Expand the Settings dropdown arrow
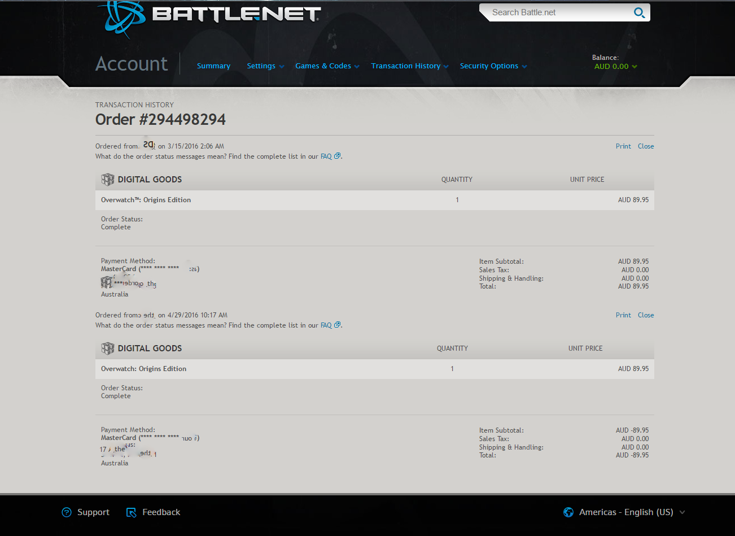Screen dimensions: 735x536 point(282,67)
